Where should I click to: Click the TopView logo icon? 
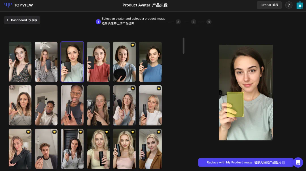point(8,5)
